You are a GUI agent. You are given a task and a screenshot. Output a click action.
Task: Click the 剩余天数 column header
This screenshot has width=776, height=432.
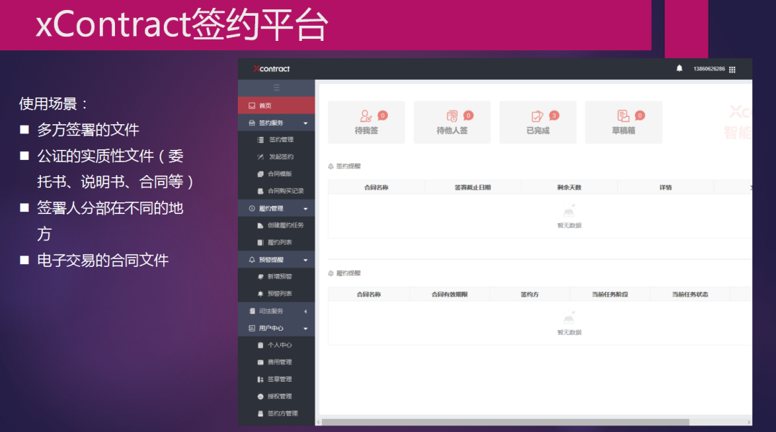(569, 187)
